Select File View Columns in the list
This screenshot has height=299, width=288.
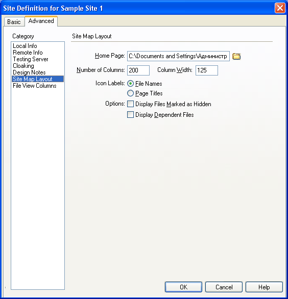point(35,86)
